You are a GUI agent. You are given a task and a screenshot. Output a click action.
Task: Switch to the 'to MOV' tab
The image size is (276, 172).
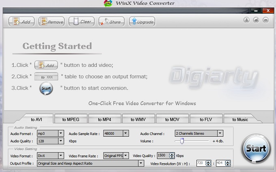click(x=172, y=119)
